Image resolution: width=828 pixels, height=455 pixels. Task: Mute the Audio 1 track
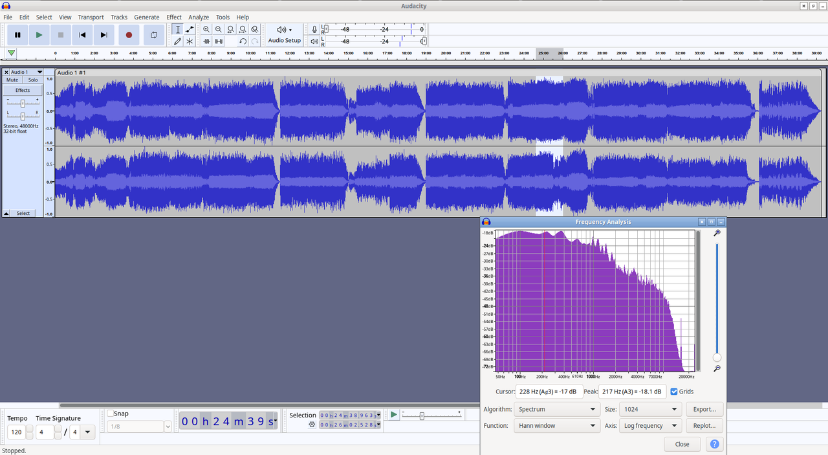[12, 80]
